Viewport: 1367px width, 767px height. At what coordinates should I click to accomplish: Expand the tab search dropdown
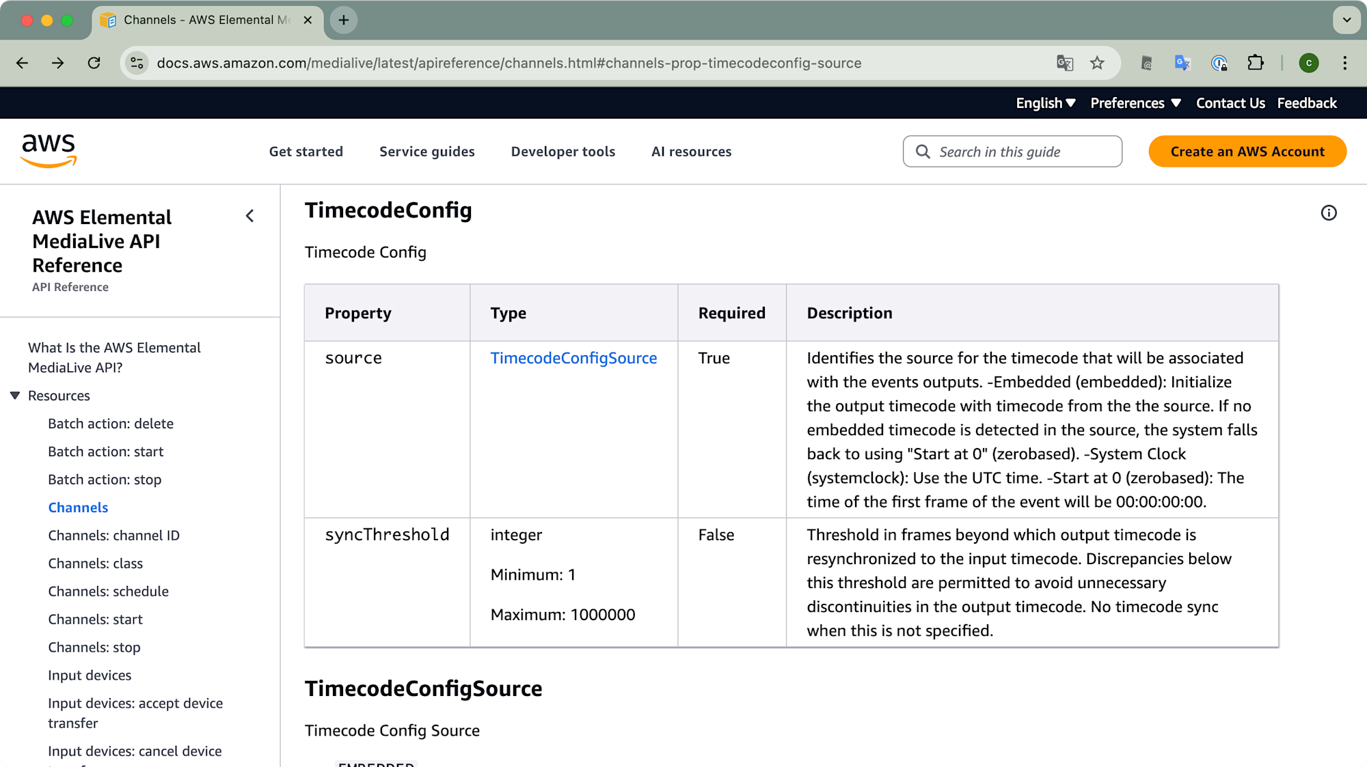click(1346, 20)
